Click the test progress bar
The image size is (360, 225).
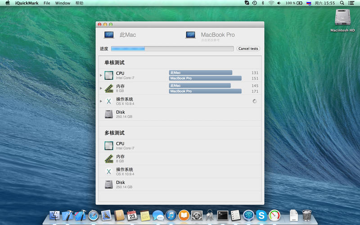pyautogui.click(x=172, y=49)
